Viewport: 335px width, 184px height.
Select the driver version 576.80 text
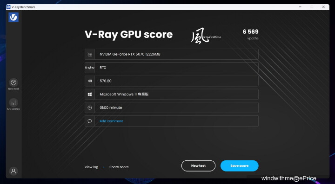106,81
